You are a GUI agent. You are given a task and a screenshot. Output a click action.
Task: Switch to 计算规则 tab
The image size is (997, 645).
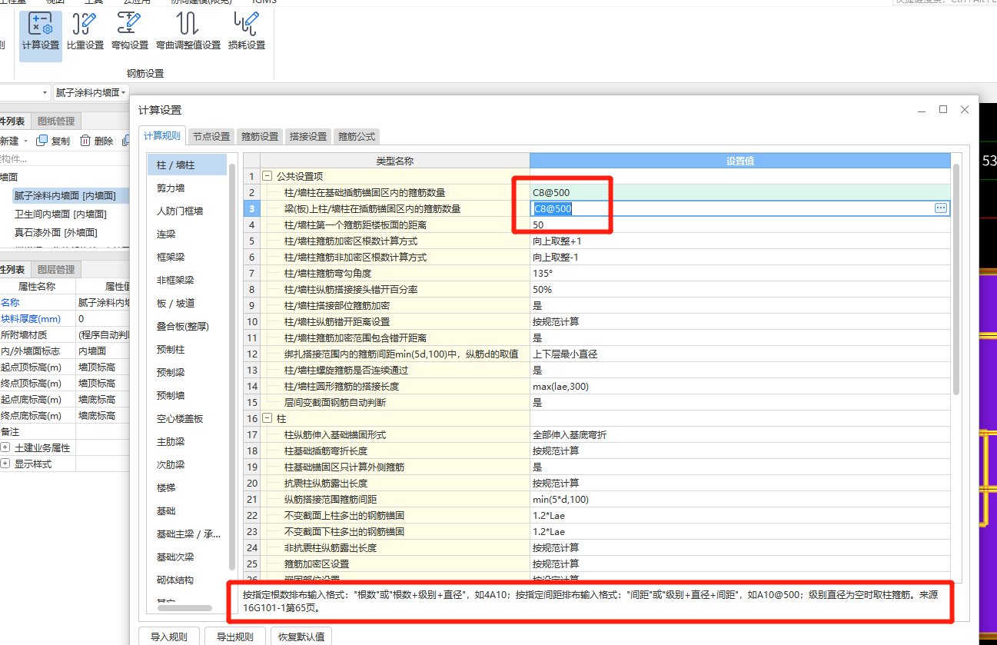[162, 136]
